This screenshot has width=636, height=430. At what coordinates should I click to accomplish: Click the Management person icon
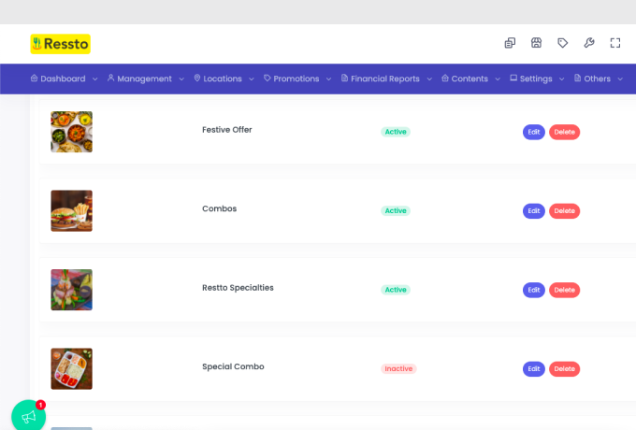click(x=110, y=78)
